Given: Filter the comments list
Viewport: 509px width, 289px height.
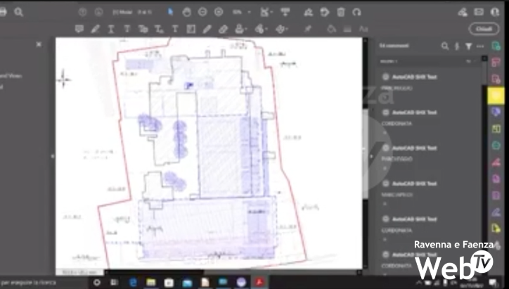Looking at the screenshot, I should click(468, 46).
